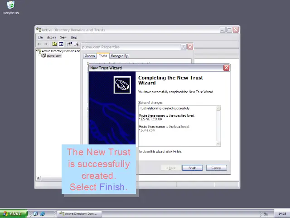Open the Recycle Bin desktop icon
Image resolution: width=290 pixels, height=218 pixels.
pyautogui.click(x=11, y=8)
